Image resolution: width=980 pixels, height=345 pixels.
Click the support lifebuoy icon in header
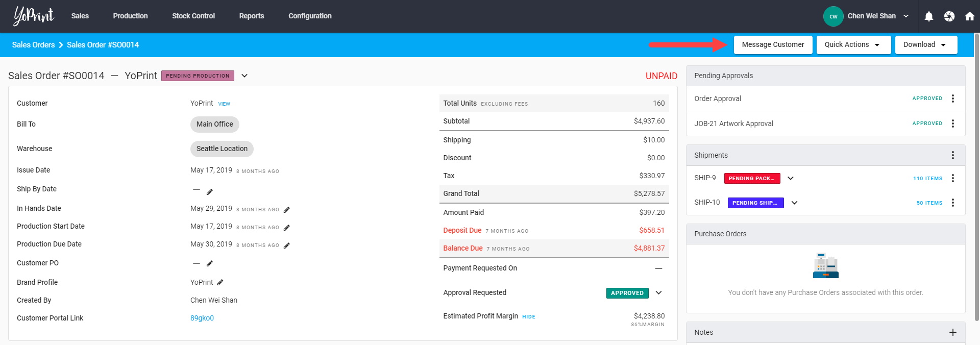949,16
